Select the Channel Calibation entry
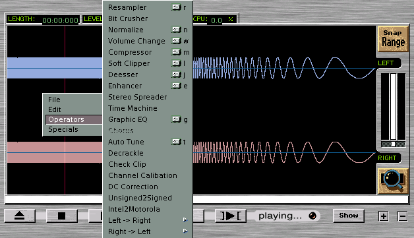This screenshot has width=414, height=238. (148, 175)
